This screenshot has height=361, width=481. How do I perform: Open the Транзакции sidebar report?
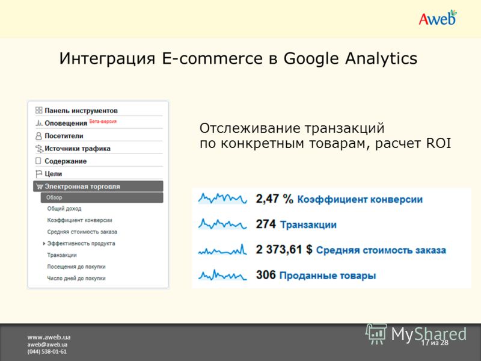point(62,255)
